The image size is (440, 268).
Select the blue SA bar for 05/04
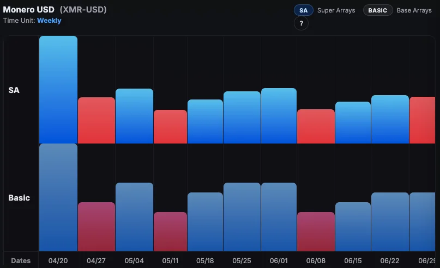tap(134, 116)
